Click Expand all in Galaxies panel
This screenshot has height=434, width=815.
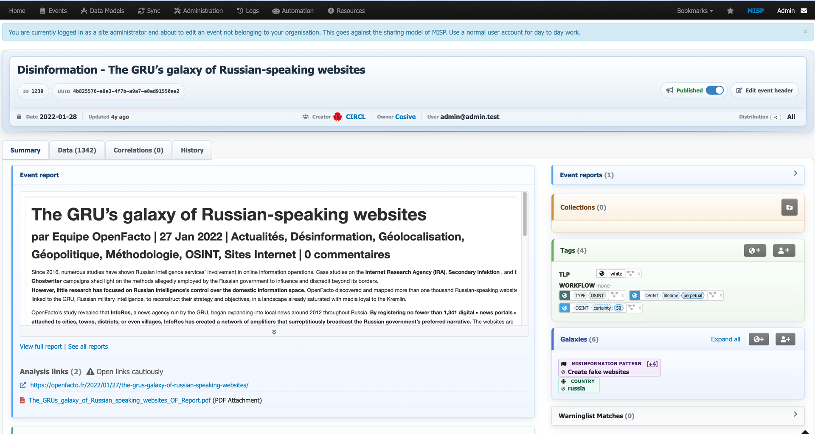(725, 339)
